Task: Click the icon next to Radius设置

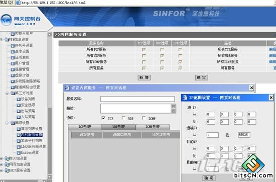Action: [x=19, y=153]
